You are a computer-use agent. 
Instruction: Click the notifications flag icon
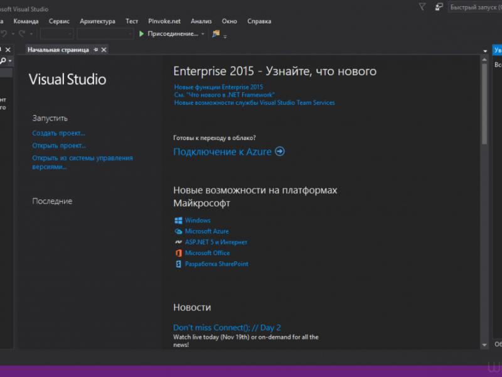click(x=422, y=7)
